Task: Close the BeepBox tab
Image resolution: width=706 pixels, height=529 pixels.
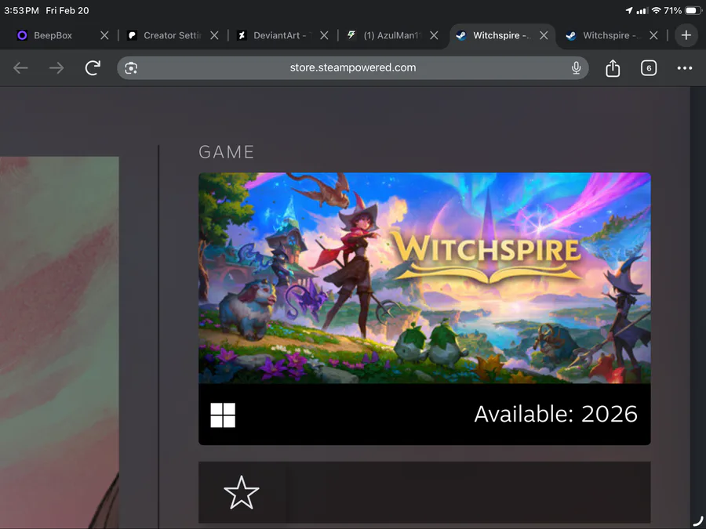Action: coord(104,35)
